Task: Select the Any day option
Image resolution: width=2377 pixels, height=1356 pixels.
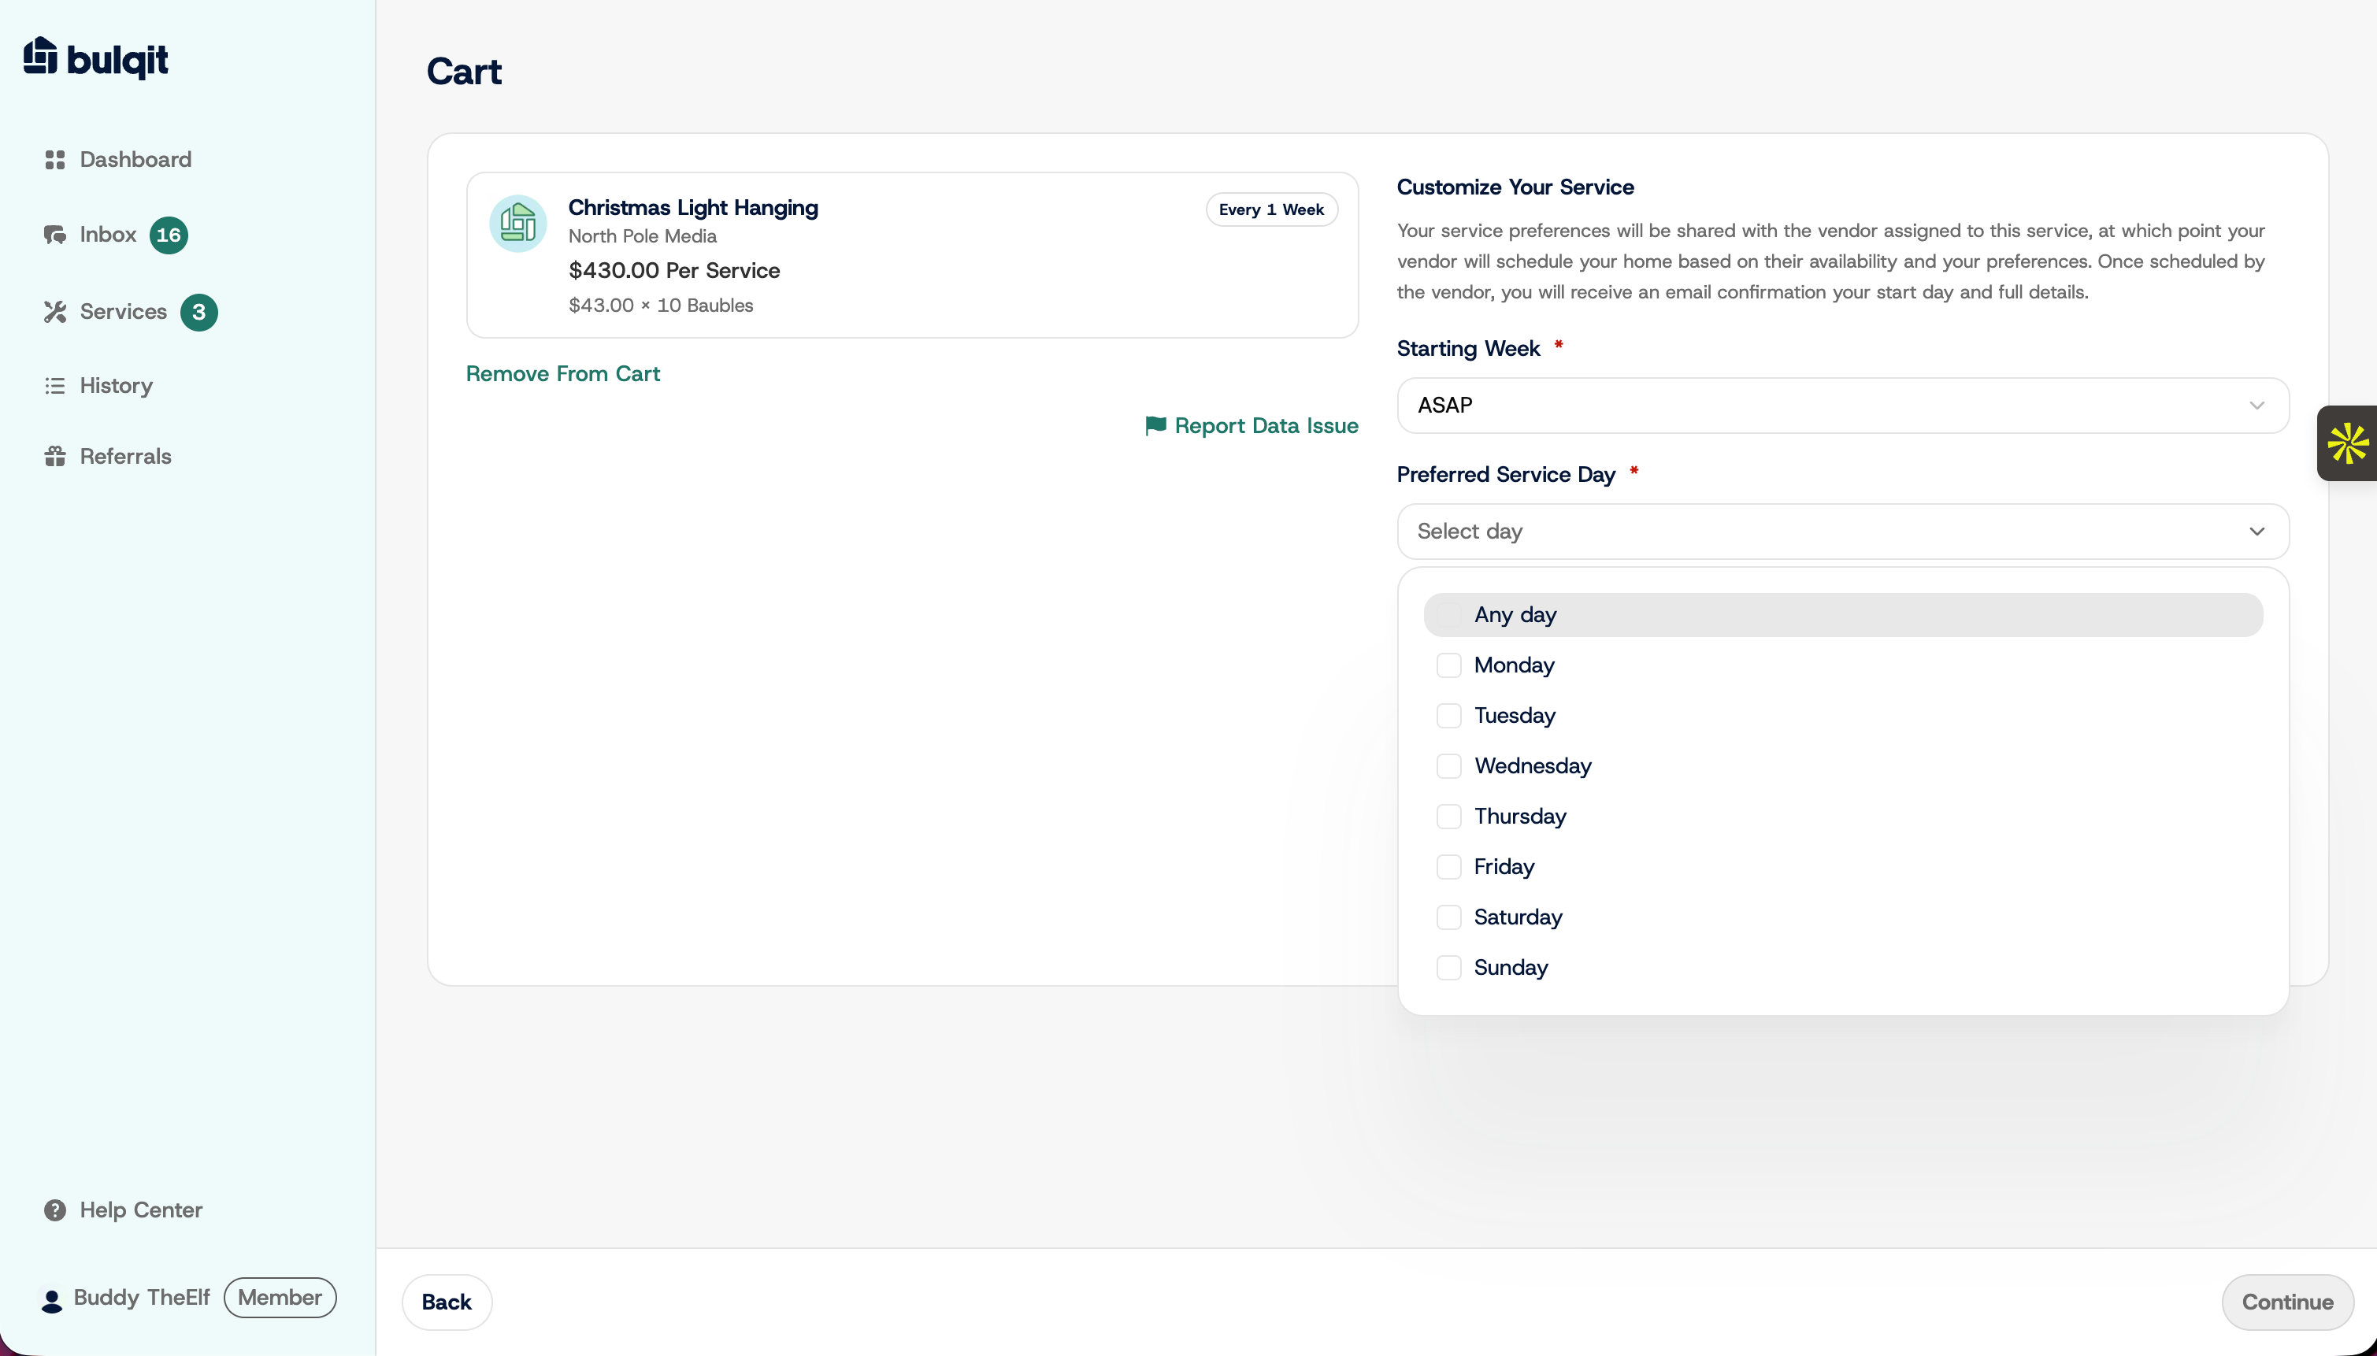Action: pos(1842,615)
